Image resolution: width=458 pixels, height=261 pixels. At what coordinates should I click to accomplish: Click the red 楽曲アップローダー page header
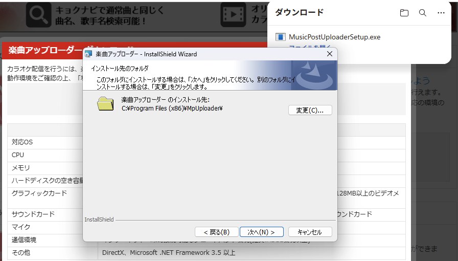point(45,50)
